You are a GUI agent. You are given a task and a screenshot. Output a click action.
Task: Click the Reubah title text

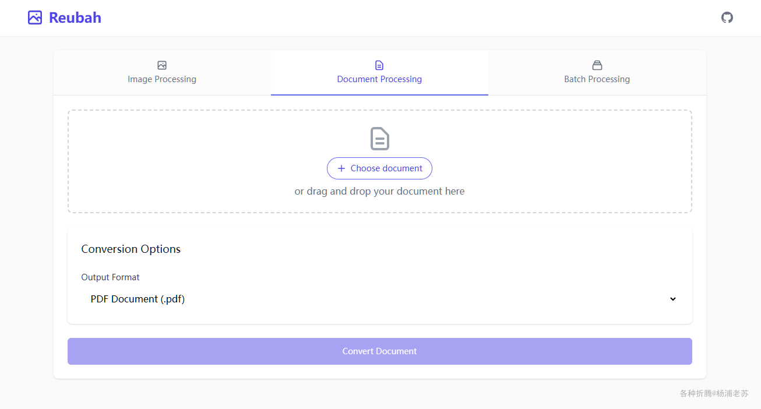[x=75, y=17]
